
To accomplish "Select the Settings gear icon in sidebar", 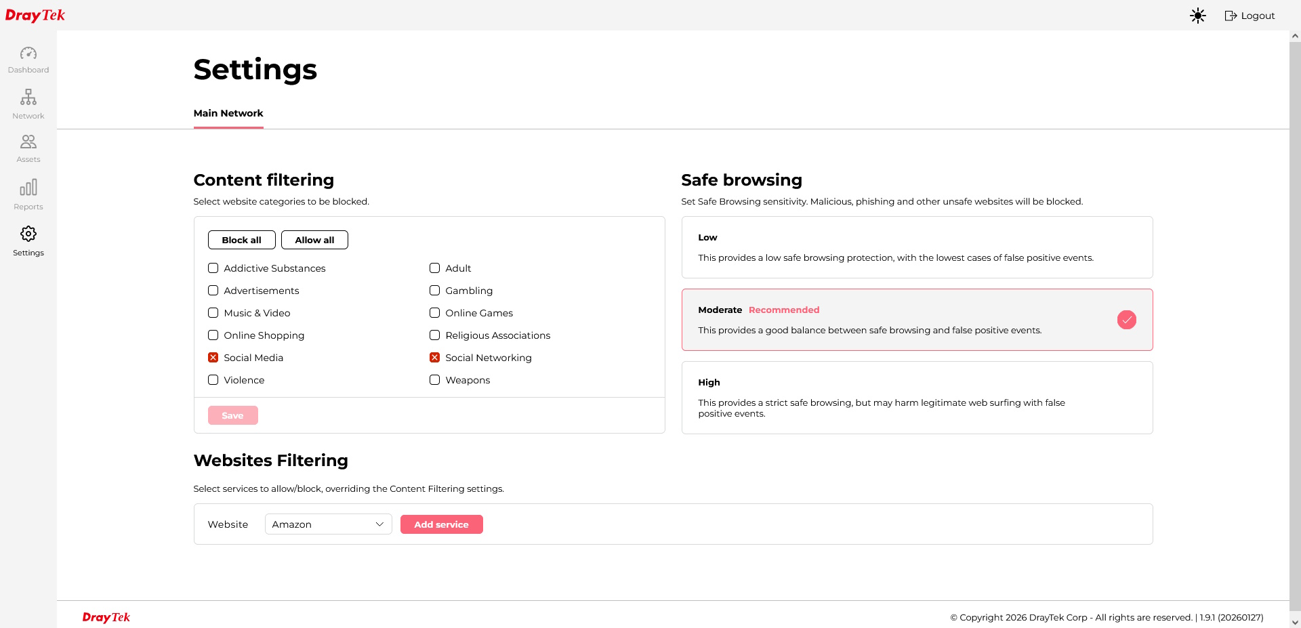I will [x=28, y=234].
